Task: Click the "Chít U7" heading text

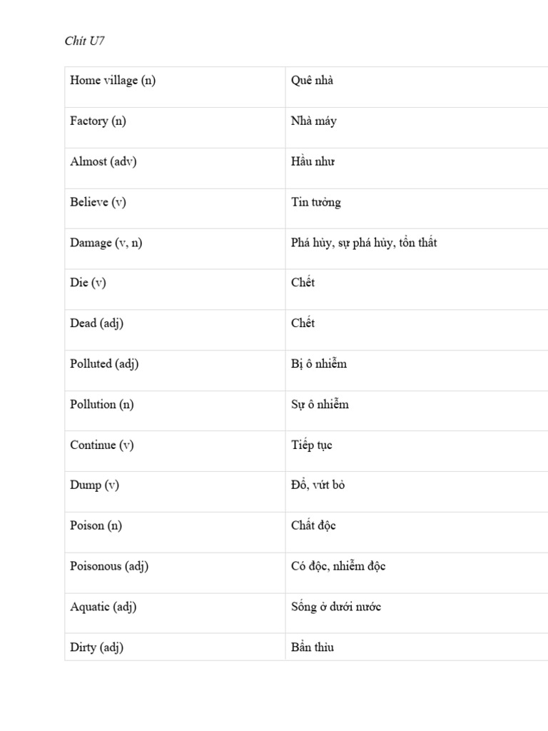Action: point(84,41)
